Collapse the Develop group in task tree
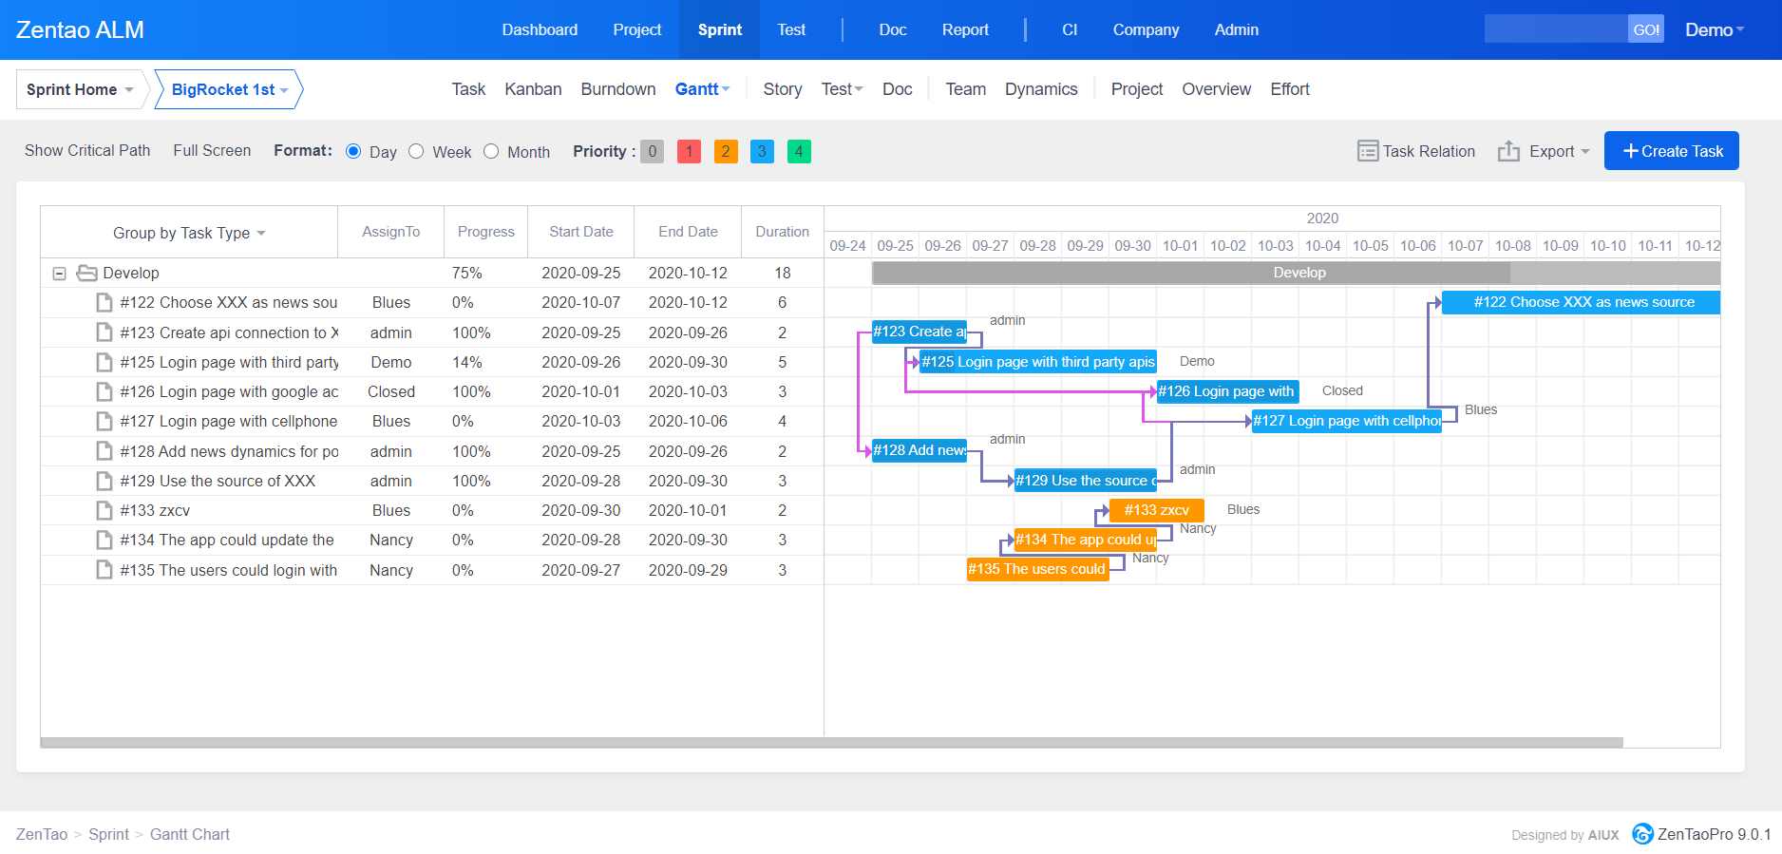 [59, 274]
